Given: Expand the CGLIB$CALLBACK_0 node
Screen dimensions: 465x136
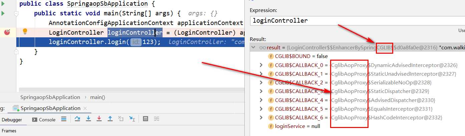Looking at the screenshot, I should [x=261, y=65].
